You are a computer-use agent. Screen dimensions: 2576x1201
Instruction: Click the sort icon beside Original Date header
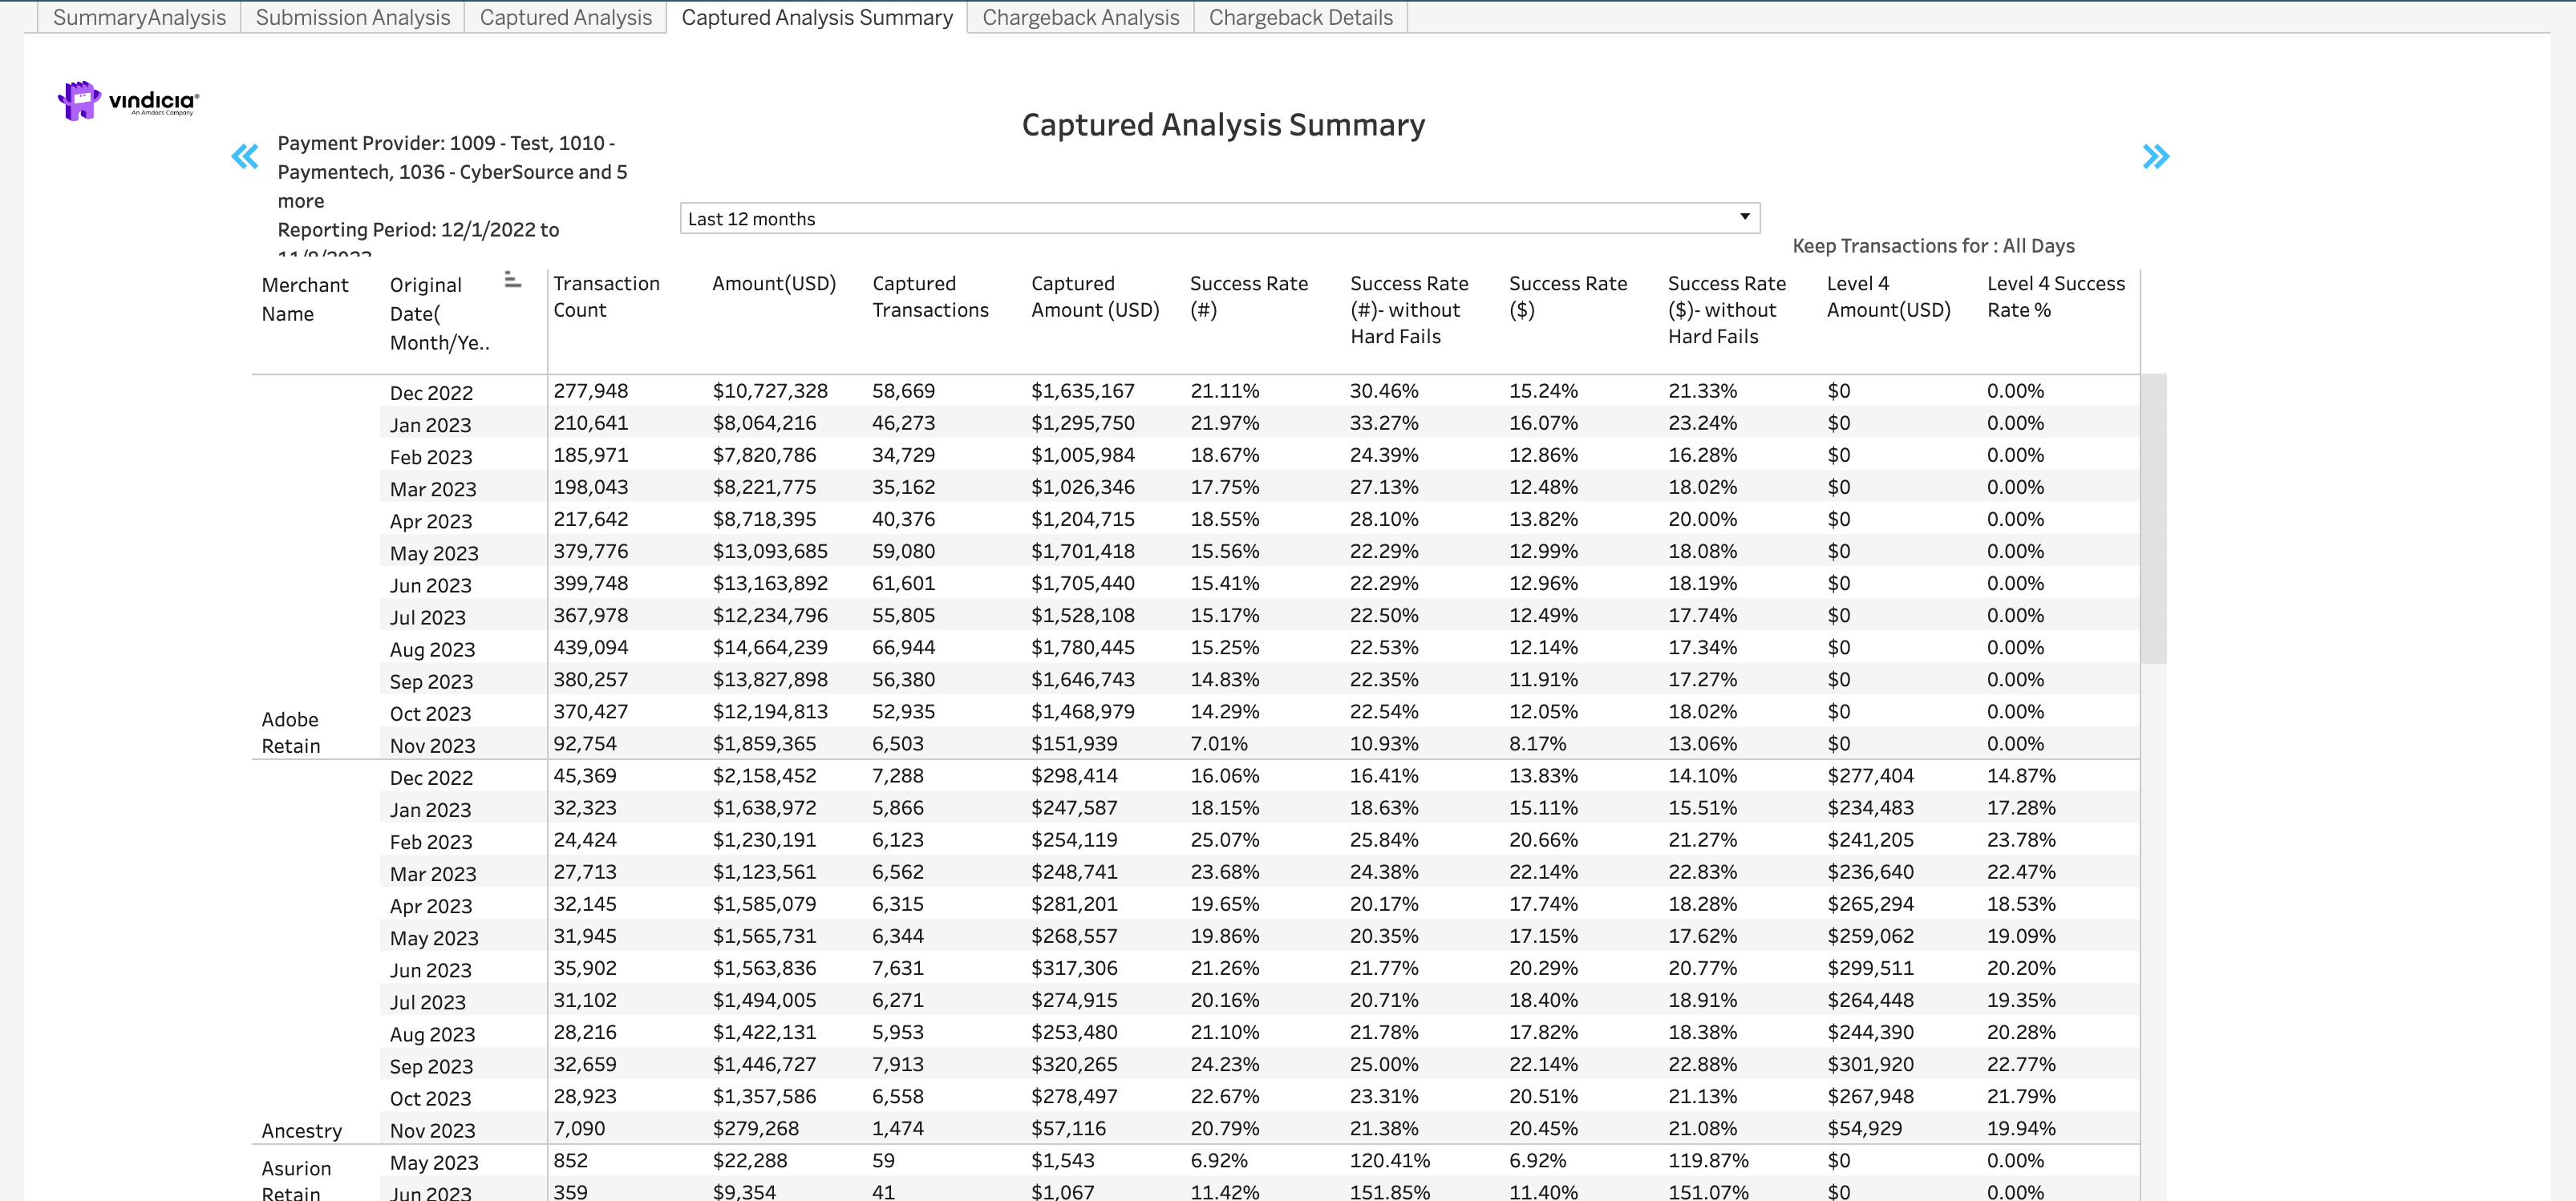pos(513,280)
